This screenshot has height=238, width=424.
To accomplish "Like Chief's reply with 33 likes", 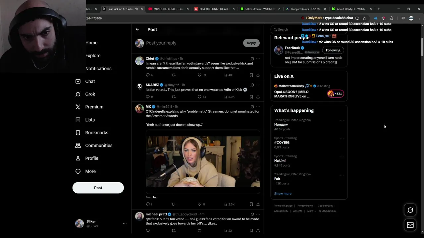I will [x=199, y=75].
